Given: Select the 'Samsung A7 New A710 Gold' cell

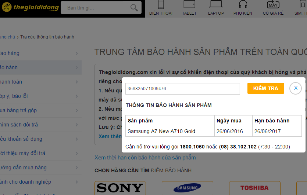Looking at the screenshot, I should pyautogui.click(x=170, y=131).
